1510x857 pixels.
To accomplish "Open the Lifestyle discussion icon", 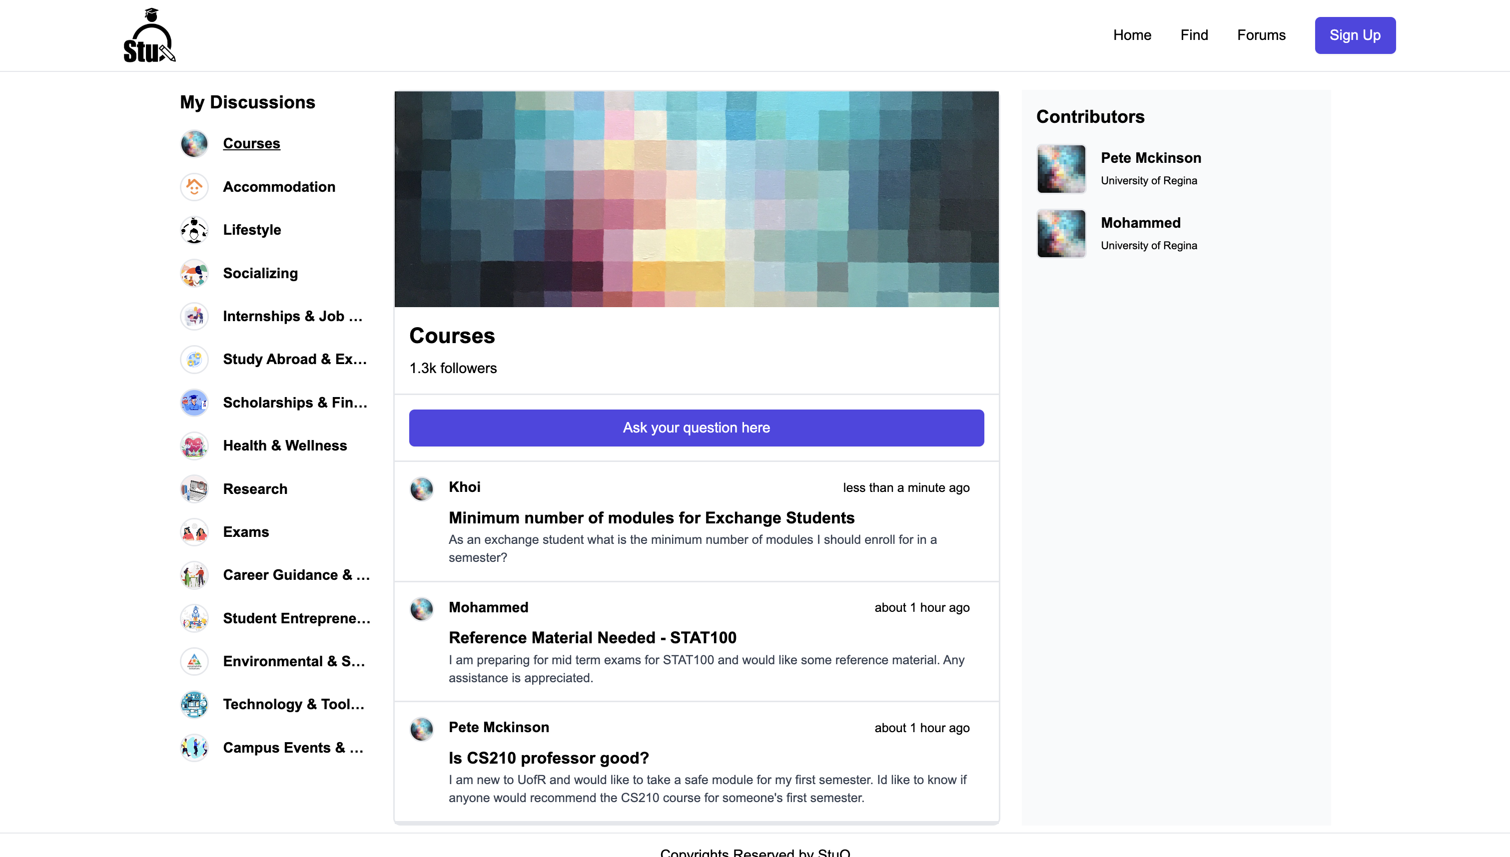I will pos(194,230).
